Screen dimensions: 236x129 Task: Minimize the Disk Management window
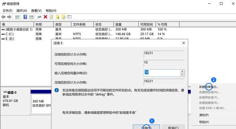[209, 4]
